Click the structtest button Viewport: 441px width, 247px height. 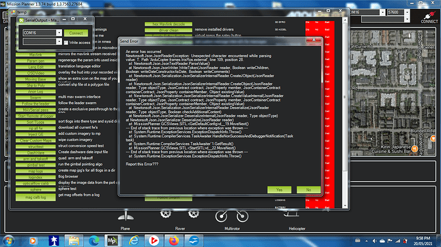[36, 147]
